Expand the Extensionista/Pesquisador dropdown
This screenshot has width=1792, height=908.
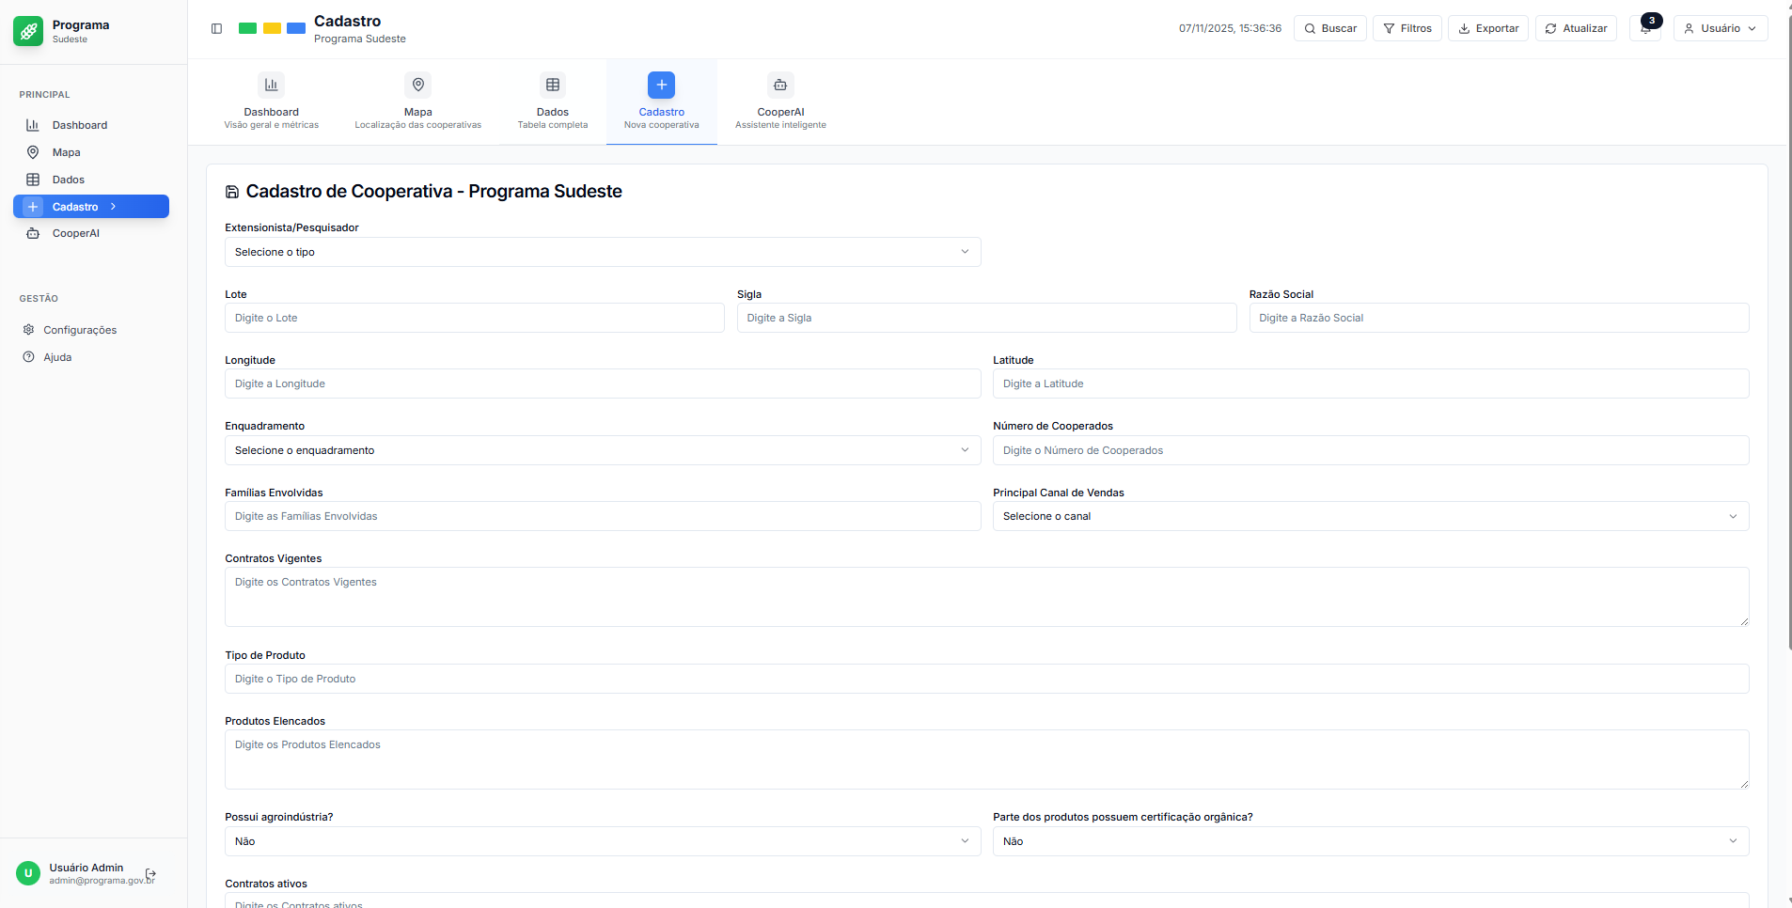(x=602, y=252)
